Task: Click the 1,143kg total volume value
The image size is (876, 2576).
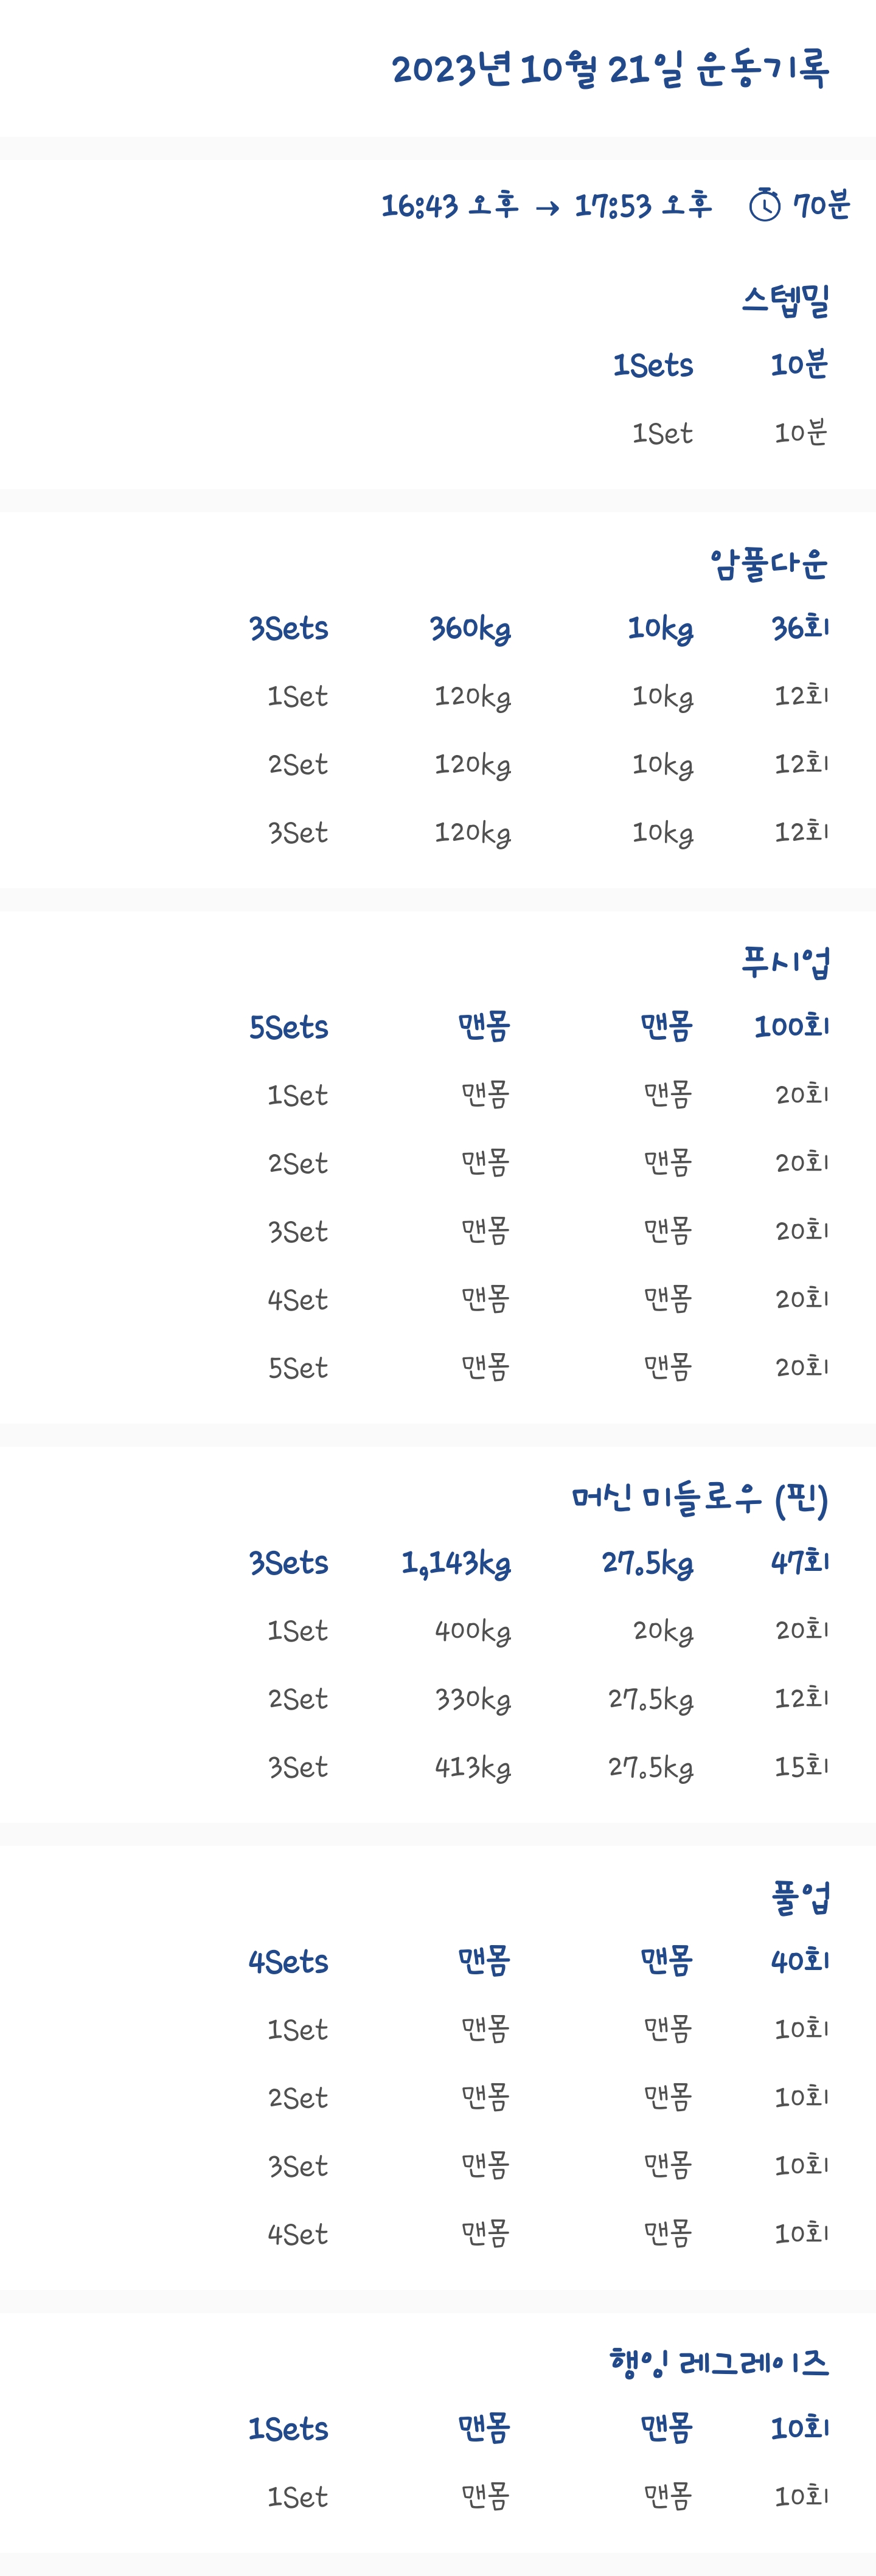Action: (456, 1563)
